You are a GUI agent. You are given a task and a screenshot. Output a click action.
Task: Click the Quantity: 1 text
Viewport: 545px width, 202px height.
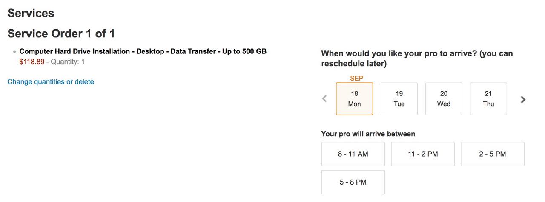pyautogui.click(x=68, y=62)
